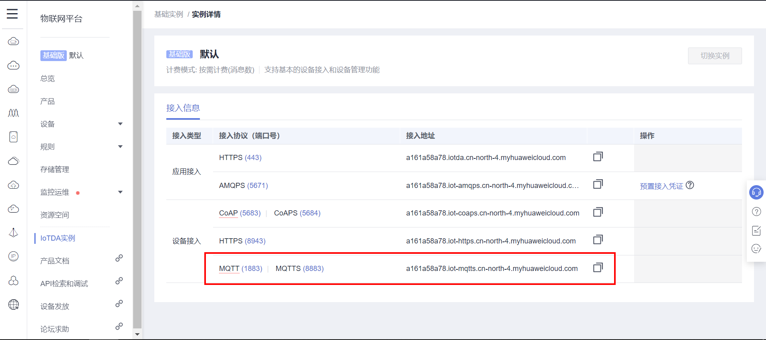This screenshot has width=766, height=340.
Task: Copy the CoAP access address
Action: point(598,212)
